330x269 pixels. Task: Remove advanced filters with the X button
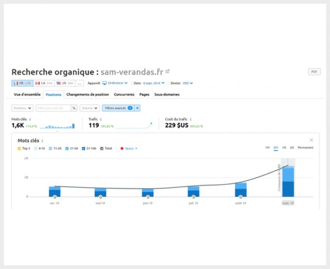point(137,108)
